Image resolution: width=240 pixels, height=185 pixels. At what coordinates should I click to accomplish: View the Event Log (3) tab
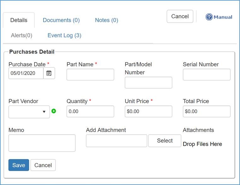pos(64,35)
